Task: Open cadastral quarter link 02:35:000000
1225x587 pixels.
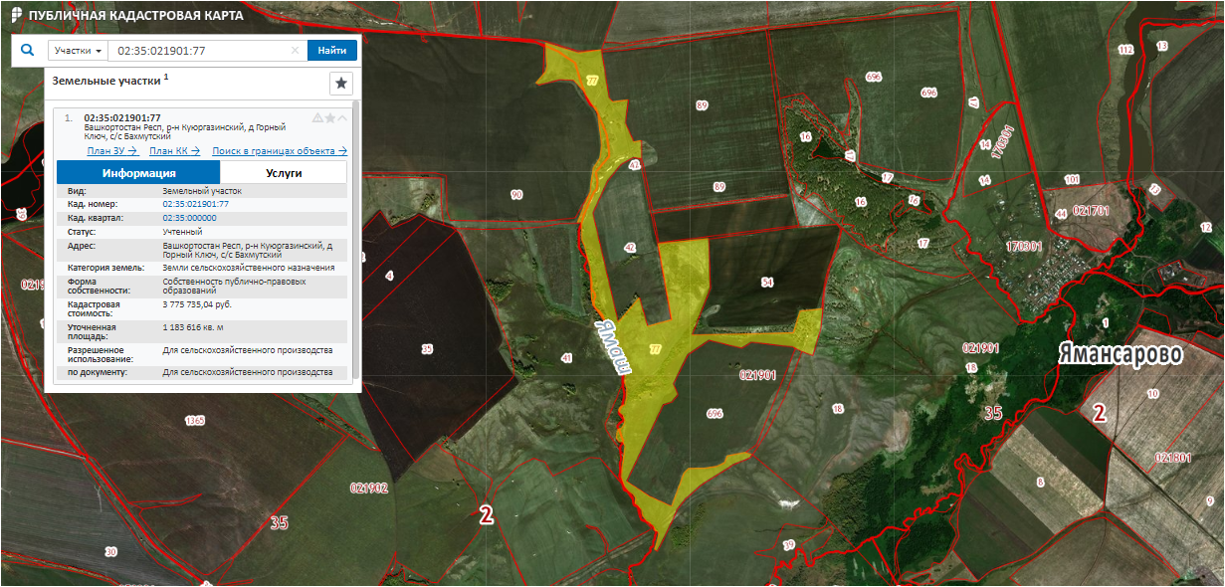Action: [189, 217]
